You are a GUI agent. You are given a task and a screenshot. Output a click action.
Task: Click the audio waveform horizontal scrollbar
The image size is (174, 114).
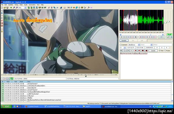(142, 34)
